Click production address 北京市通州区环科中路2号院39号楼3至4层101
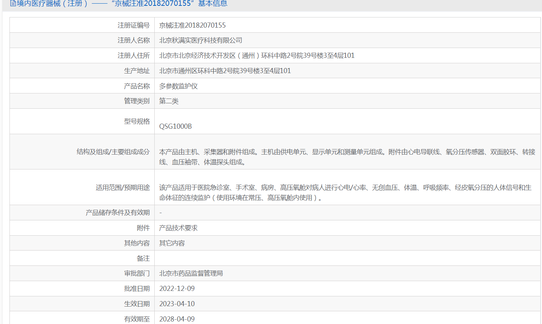 click(225, 71)
